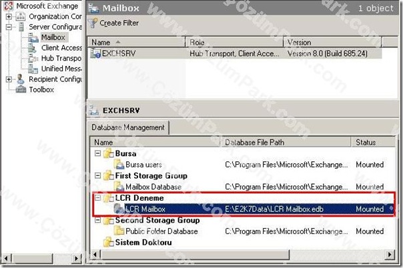The image size is (403, 268).
Task: Click the Create Filter link
Action: (x=119, y=23)
